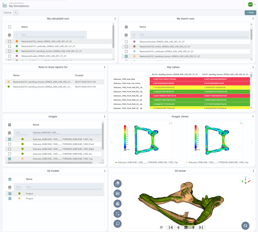Skip to first frame in 3d viewer playback
The width and height of the screenshot is (258, 232).
tap(171, 227)
